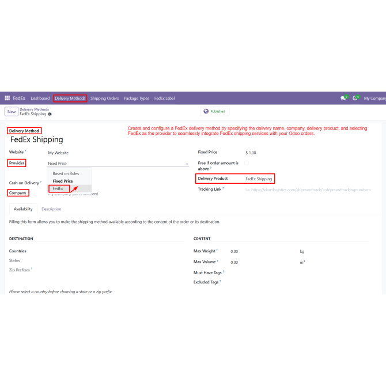Open the conversations chat icon
Image resolution: width=386 pixels, height=386 pixels.
pyautogui.click(x=343, y=98)
